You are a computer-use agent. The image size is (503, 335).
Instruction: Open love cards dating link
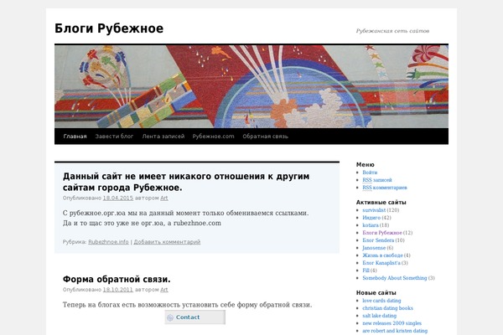381,301
